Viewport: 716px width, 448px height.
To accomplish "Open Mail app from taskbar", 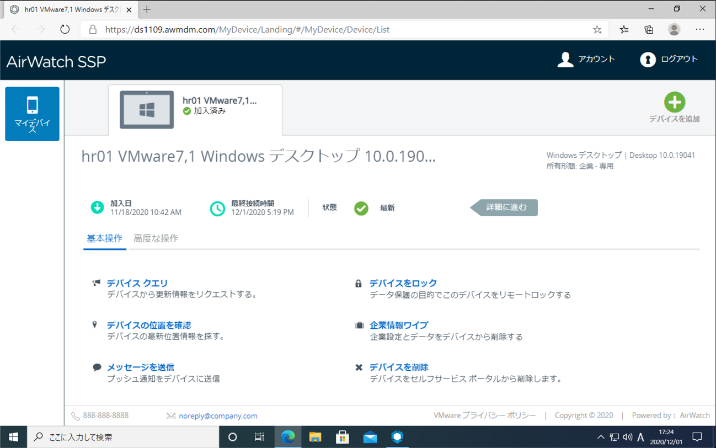I will point(370,437).
